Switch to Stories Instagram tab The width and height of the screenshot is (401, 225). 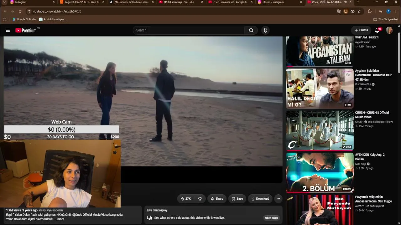279,2
